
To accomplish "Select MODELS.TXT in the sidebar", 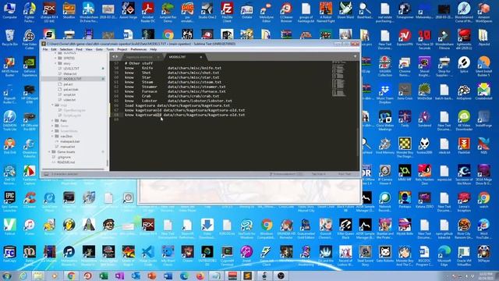I will tap(73, 79).
